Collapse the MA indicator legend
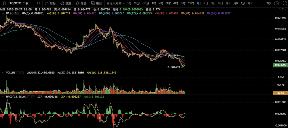Image resolution: width=288 pixels, height=128 pixels. (3, 13)
